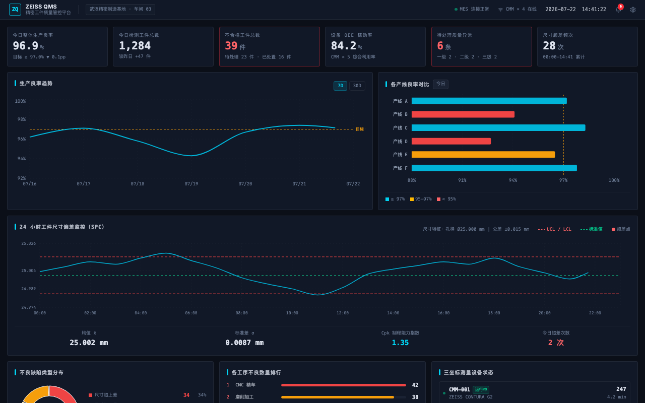Switch yield trend to 7D
The width and height of the screenshot is (645, 403).
tap(340, 86)
